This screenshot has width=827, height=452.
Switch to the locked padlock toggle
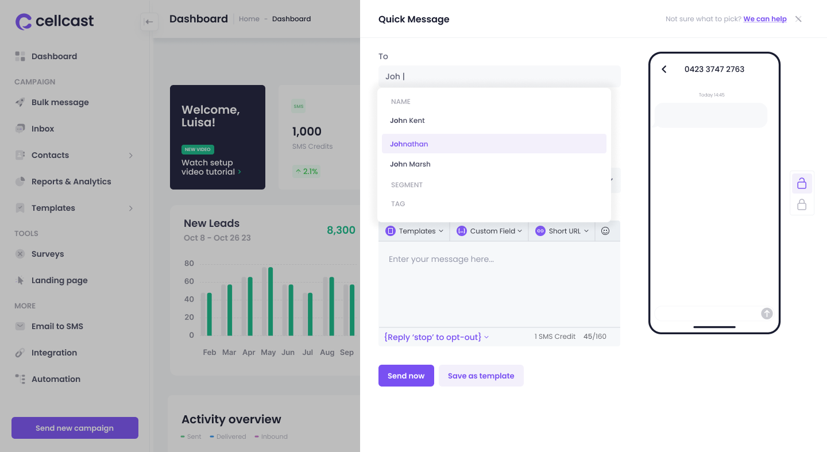point(802,203)
